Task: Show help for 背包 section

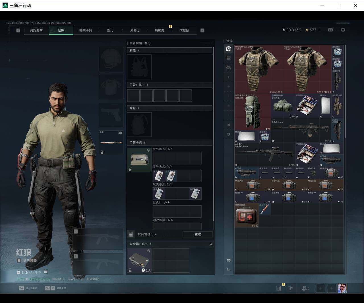Action: [x=138, y=108]
